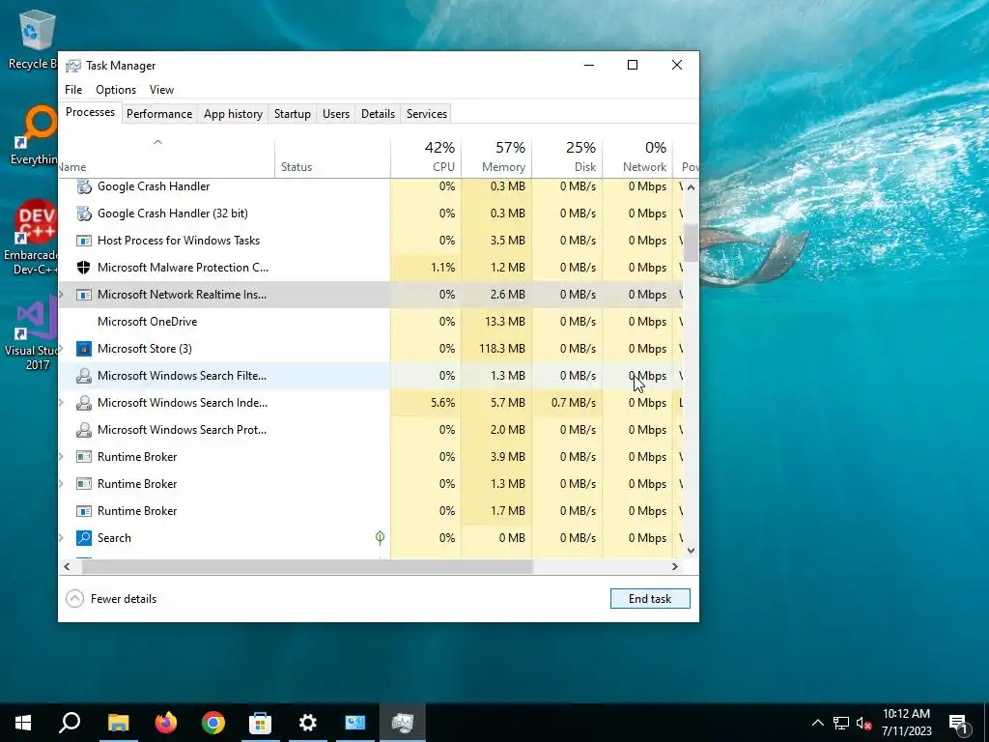Click the green leaf suspended status icon

(380, 537)
